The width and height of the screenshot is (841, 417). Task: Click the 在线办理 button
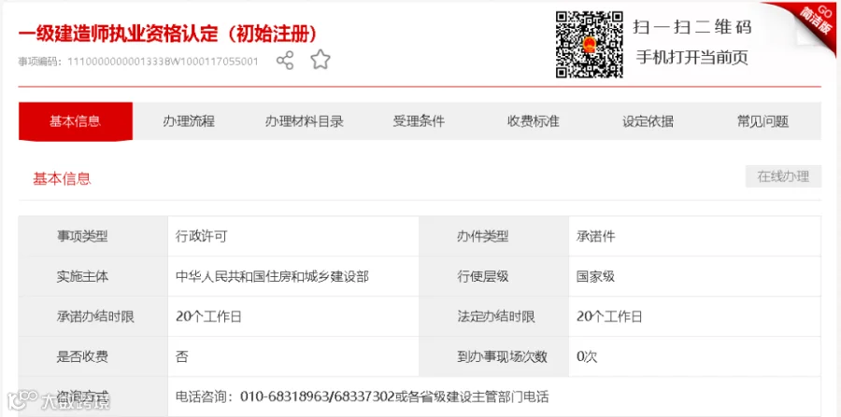point(783,176)
